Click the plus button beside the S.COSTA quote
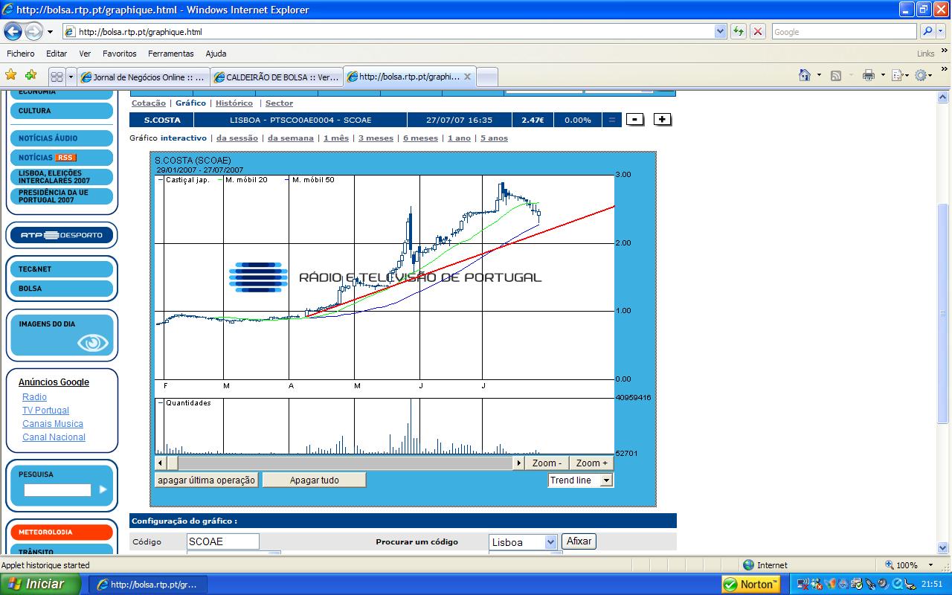 (662, 120)
